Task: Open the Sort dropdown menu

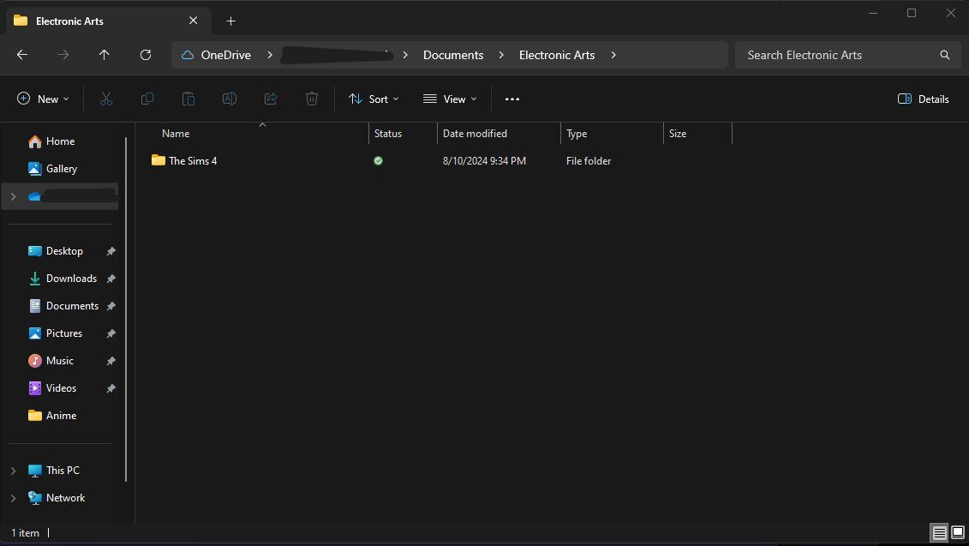Action: coord(374,99)
